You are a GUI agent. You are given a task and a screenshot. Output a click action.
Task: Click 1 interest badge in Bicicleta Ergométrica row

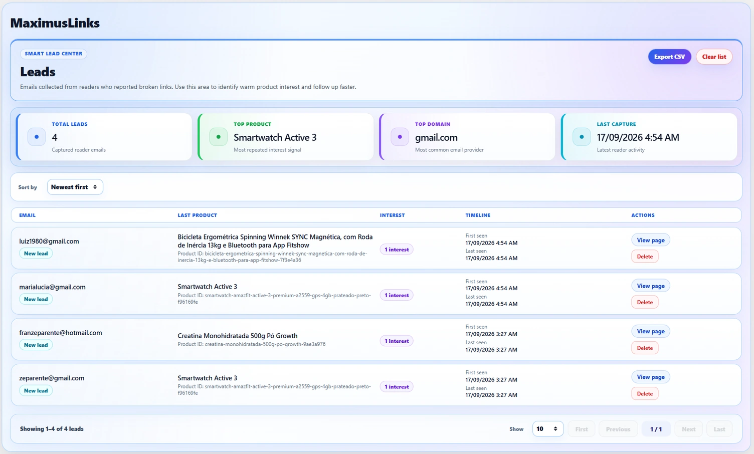pos(397,250)
